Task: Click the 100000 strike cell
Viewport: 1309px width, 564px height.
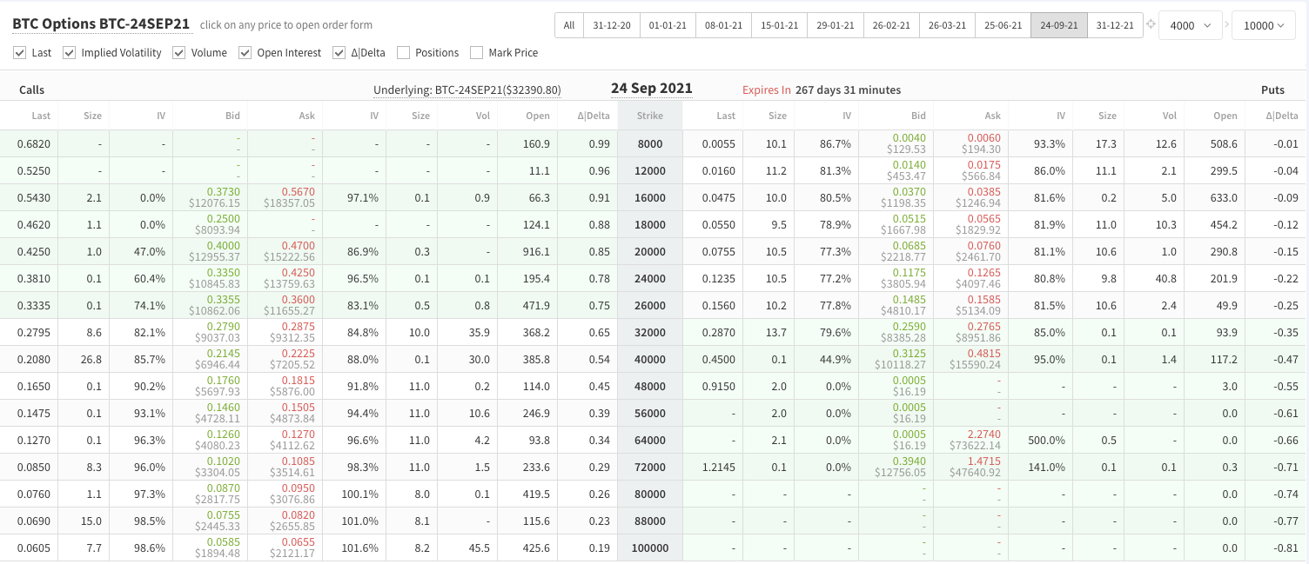Action: coord(650,548)
